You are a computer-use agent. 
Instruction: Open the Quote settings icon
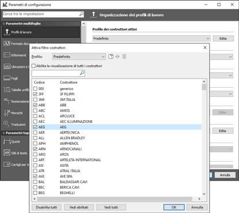7,141
